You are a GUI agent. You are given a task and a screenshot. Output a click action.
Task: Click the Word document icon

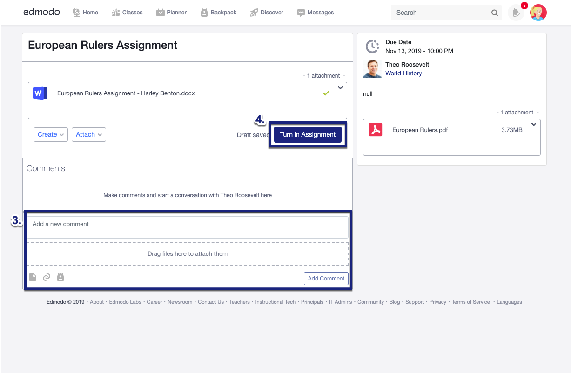click(x=40, y=93)
